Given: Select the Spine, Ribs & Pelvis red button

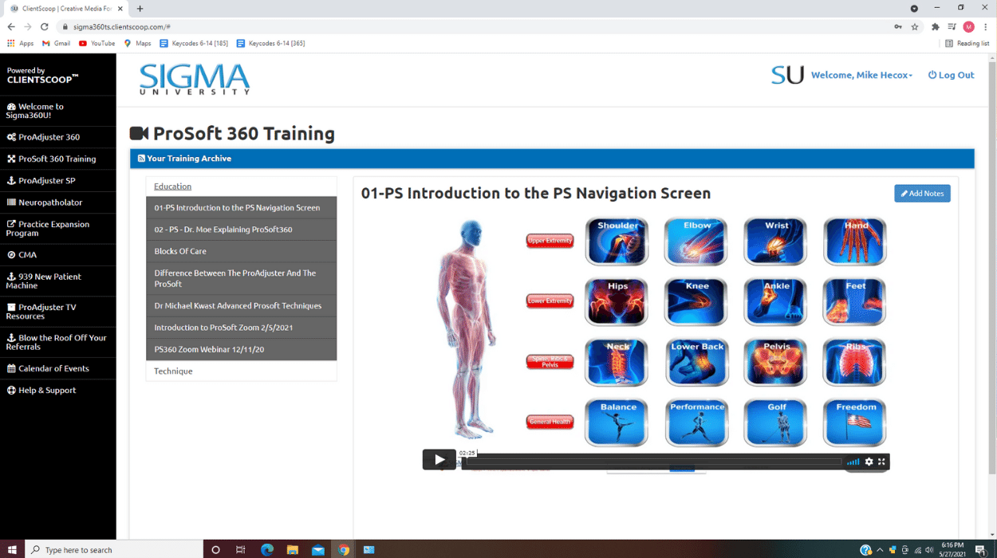Looking at the screenshot, I should (x=550, y=362).
